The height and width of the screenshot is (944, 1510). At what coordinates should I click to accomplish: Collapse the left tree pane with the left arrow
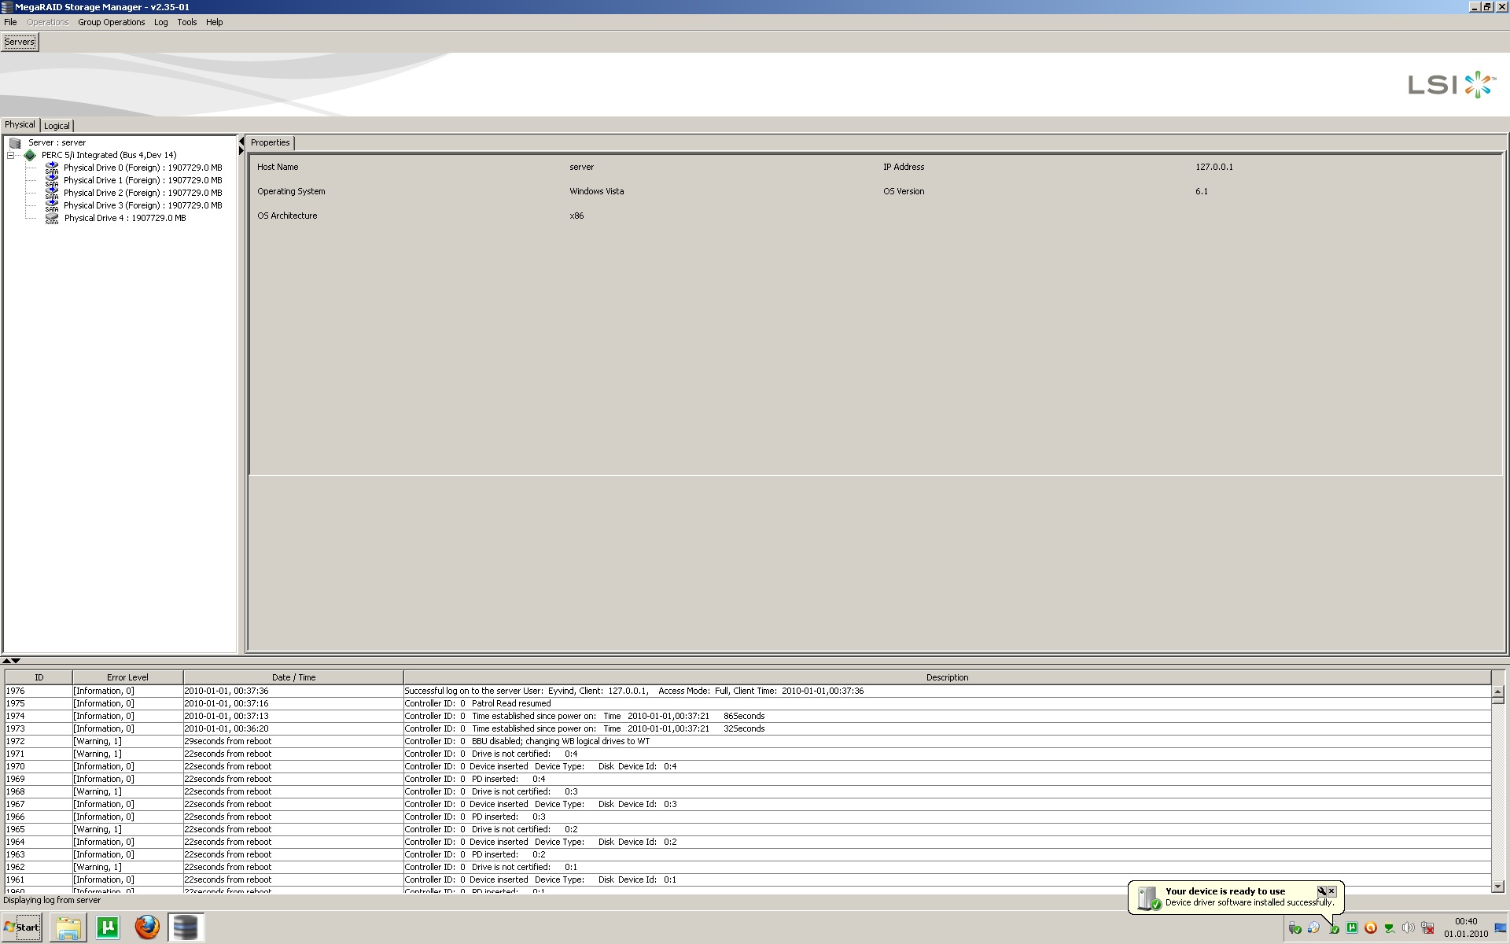241,142
